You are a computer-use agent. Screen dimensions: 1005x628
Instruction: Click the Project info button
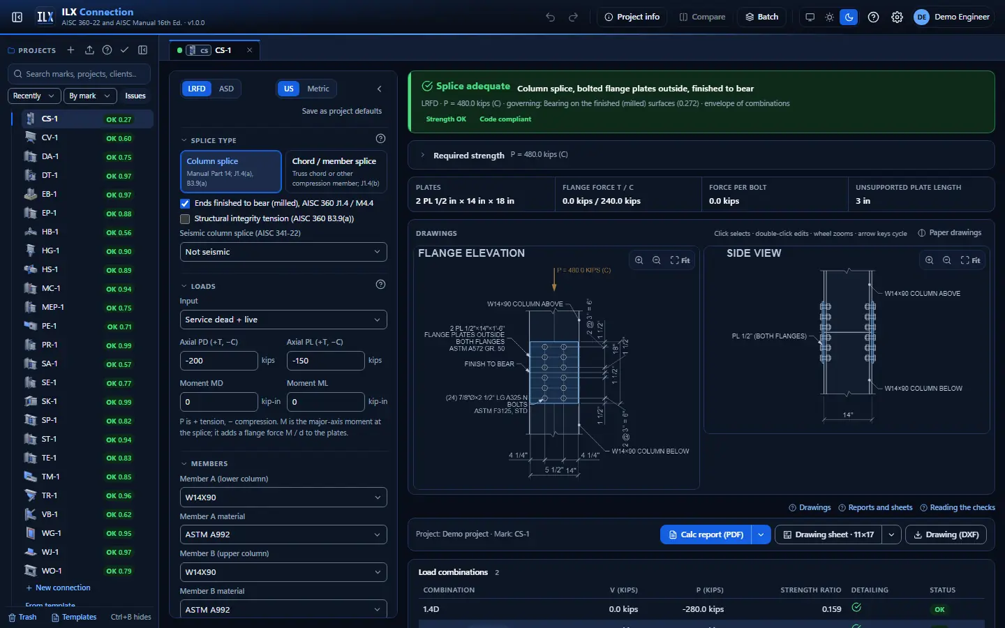point(632,17)
